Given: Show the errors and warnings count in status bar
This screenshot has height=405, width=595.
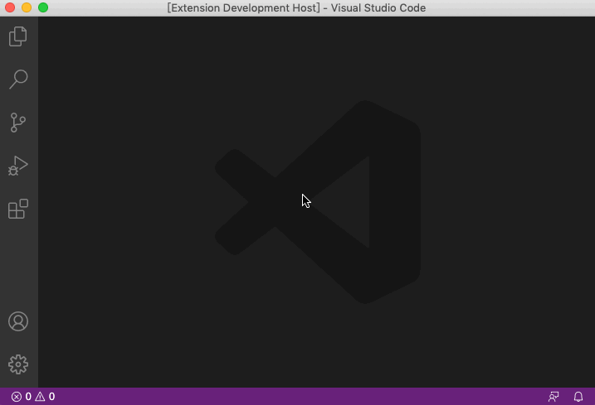Looking at the screenshot, I should (x=33, y=397).
